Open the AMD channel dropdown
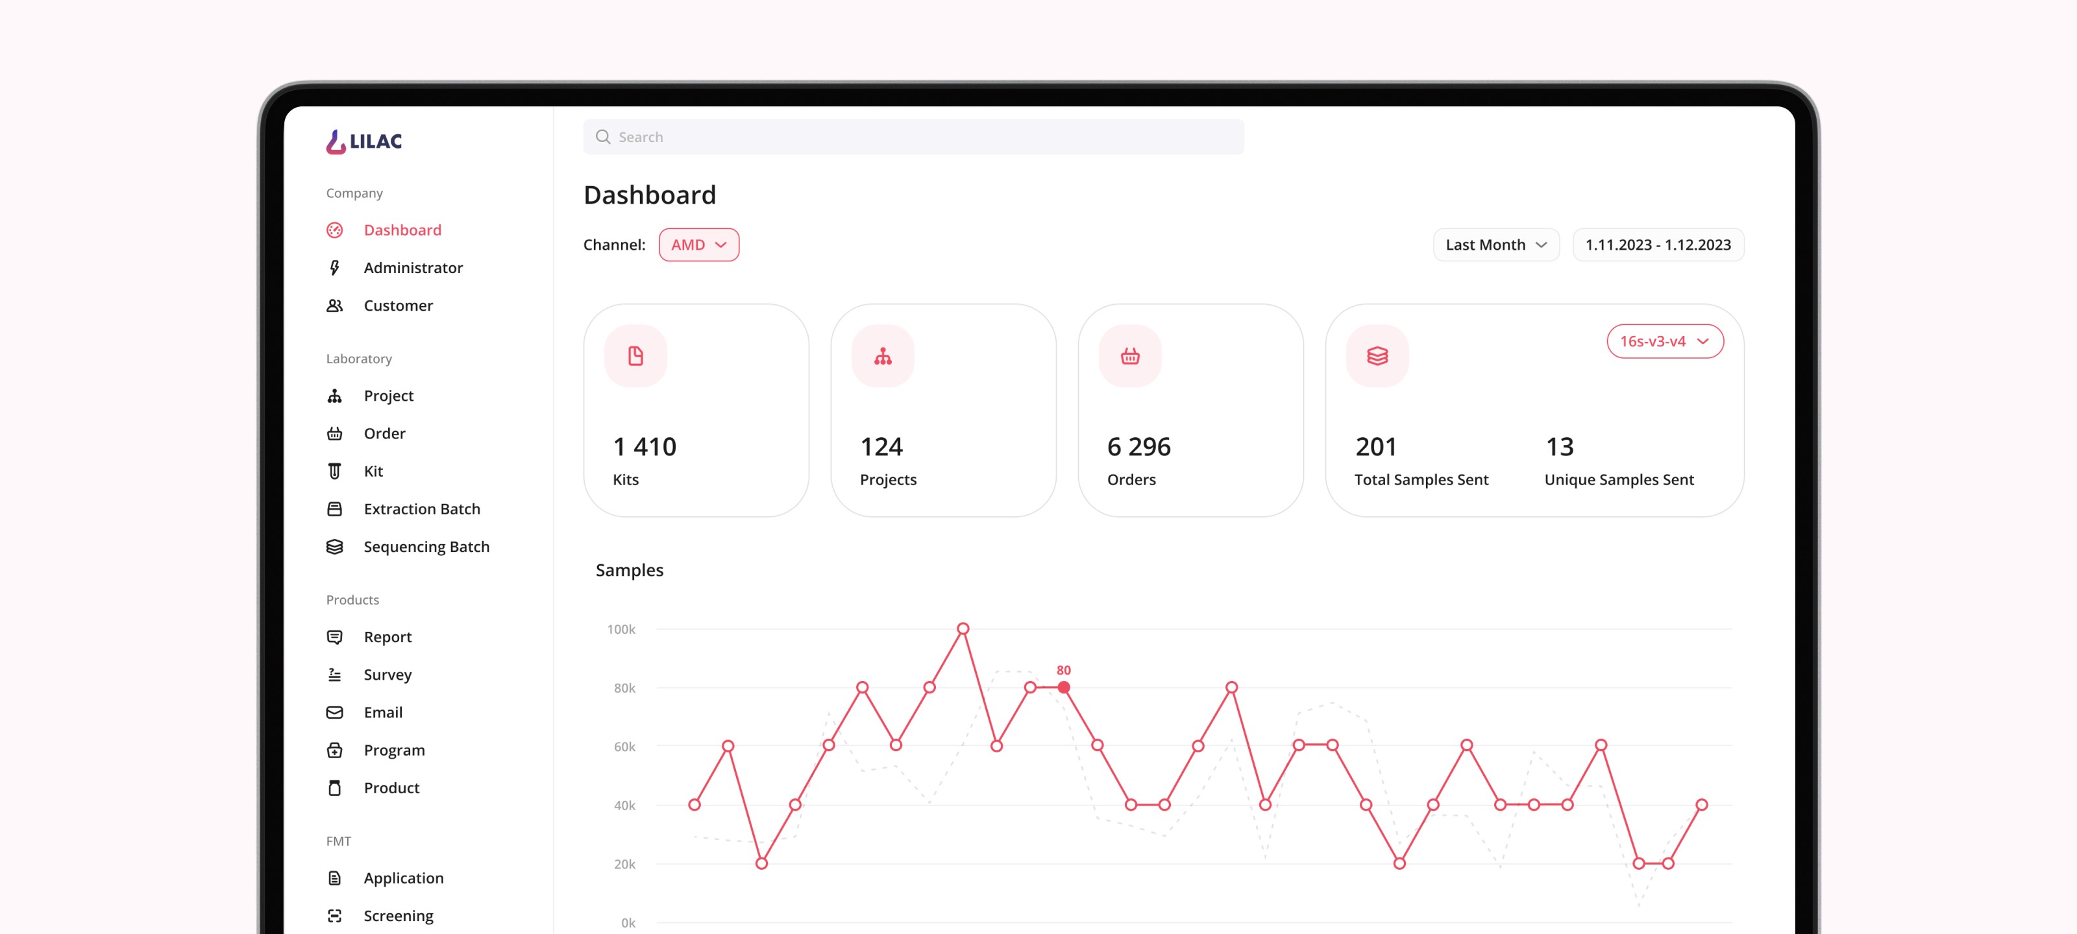The image size is (2077, 934). [698, 245]
